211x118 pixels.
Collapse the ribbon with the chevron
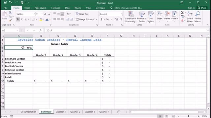click(208, 25)
